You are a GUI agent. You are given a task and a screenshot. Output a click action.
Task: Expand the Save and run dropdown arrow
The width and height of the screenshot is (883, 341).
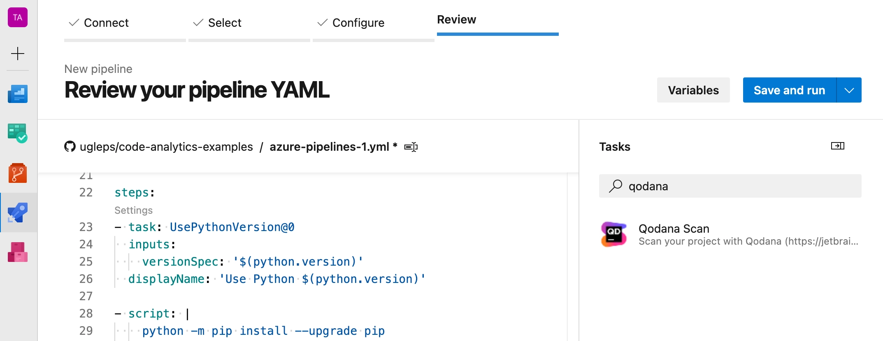[x=849, y=90]
